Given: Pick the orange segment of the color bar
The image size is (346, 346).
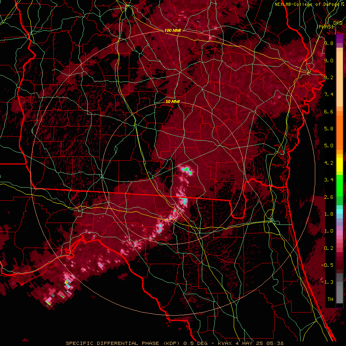Looking at the screenshot, I should click(x=339, y=132).
